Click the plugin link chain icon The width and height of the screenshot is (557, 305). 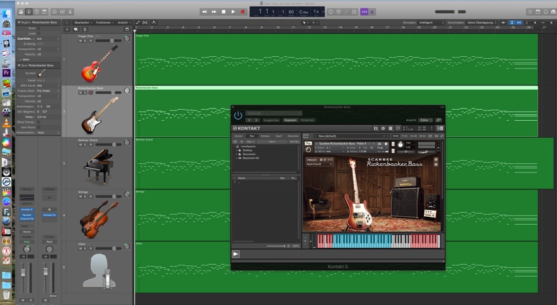(x=439, y=120)
